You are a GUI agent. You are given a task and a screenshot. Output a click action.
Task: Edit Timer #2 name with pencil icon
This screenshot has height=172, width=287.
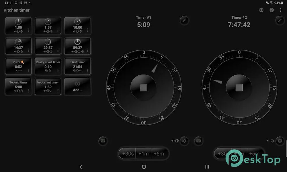tap(280, 20)
